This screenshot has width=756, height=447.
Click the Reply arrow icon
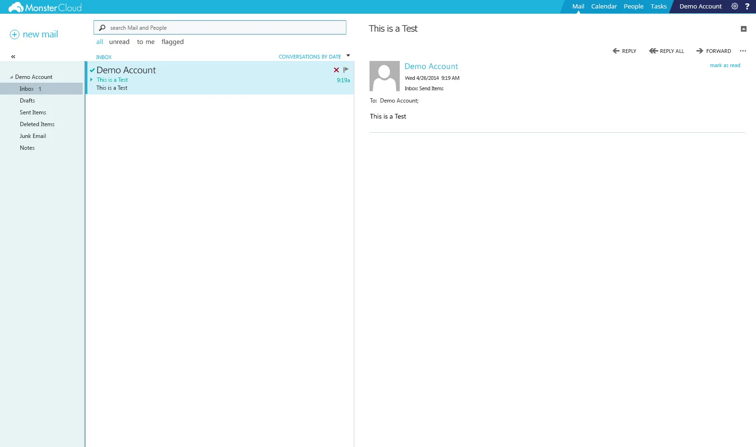click(616, 51)
